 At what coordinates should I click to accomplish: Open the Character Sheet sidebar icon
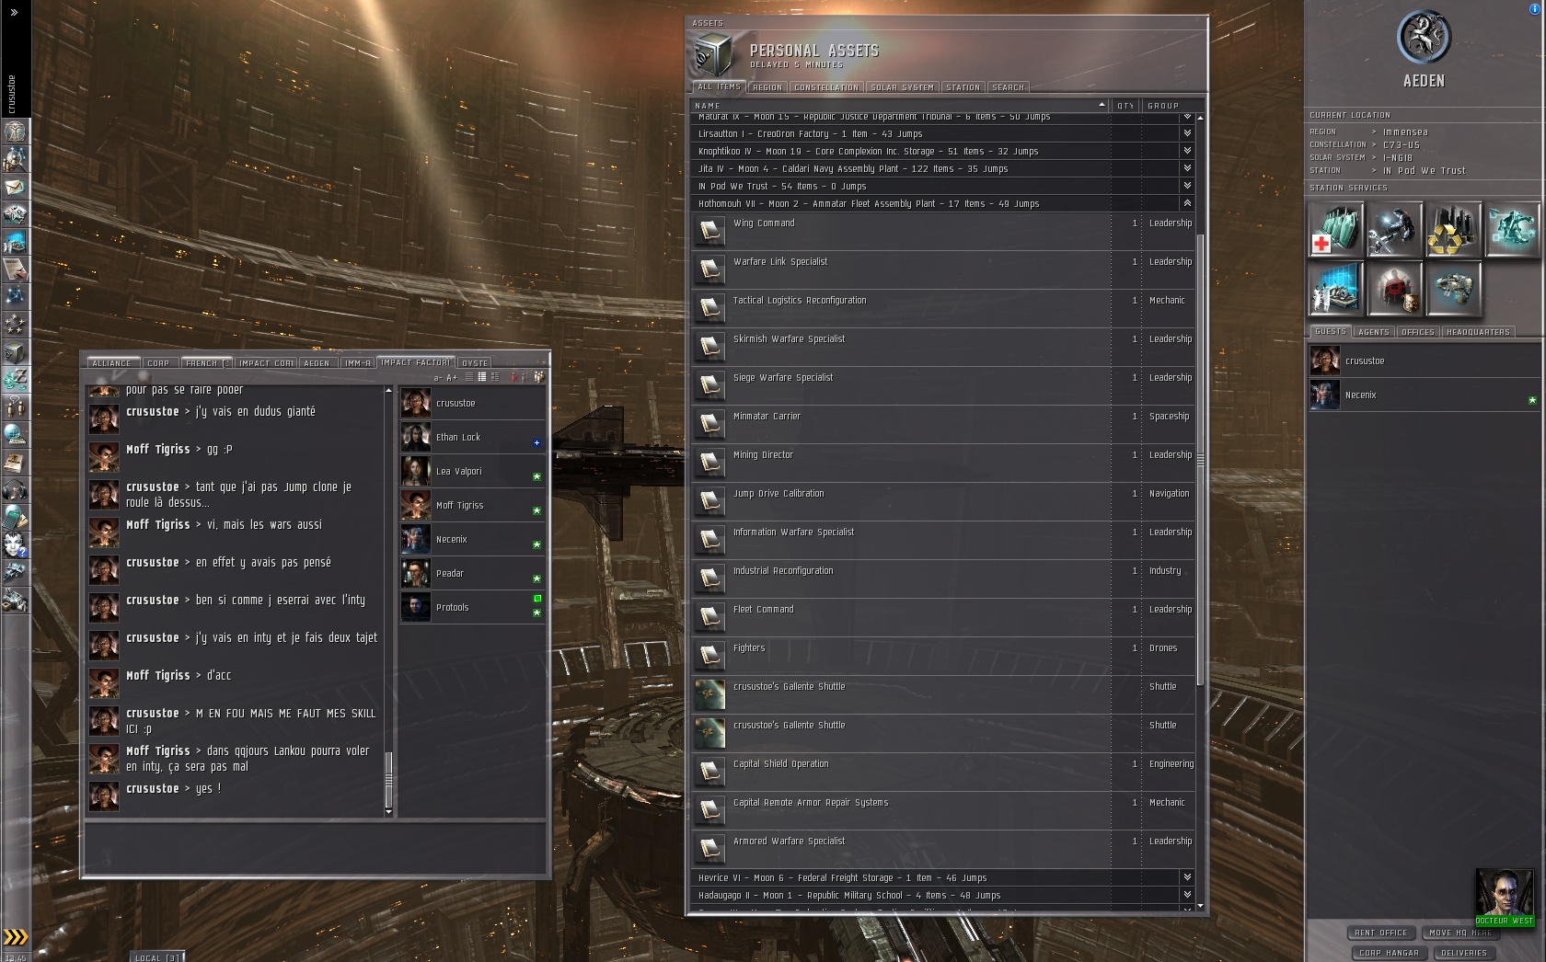click(16, 132)
